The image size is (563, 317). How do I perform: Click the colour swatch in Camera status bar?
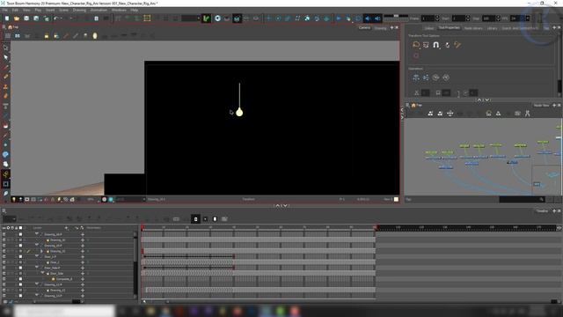coord(396,199)
